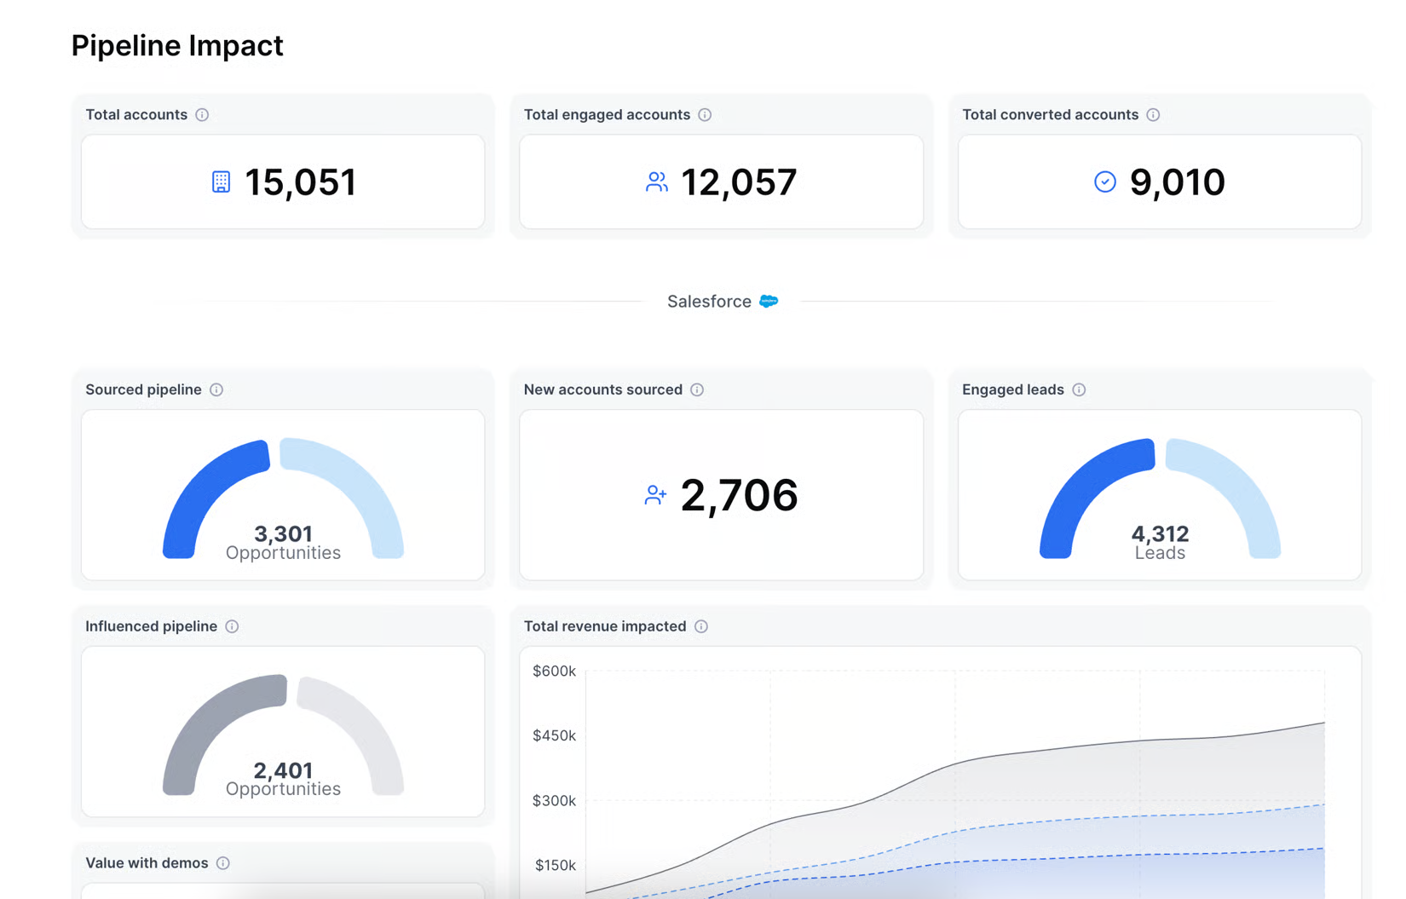The height and width of the screenshot is (899, 1406).
Task: Click the Influenced pipeline title
Action: point(151,626)
